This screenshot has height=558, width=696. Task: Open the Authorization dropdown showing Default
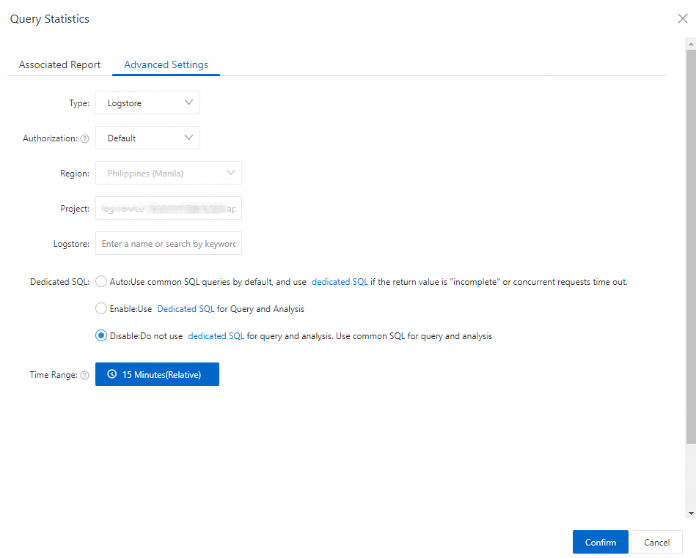(147, 138)
